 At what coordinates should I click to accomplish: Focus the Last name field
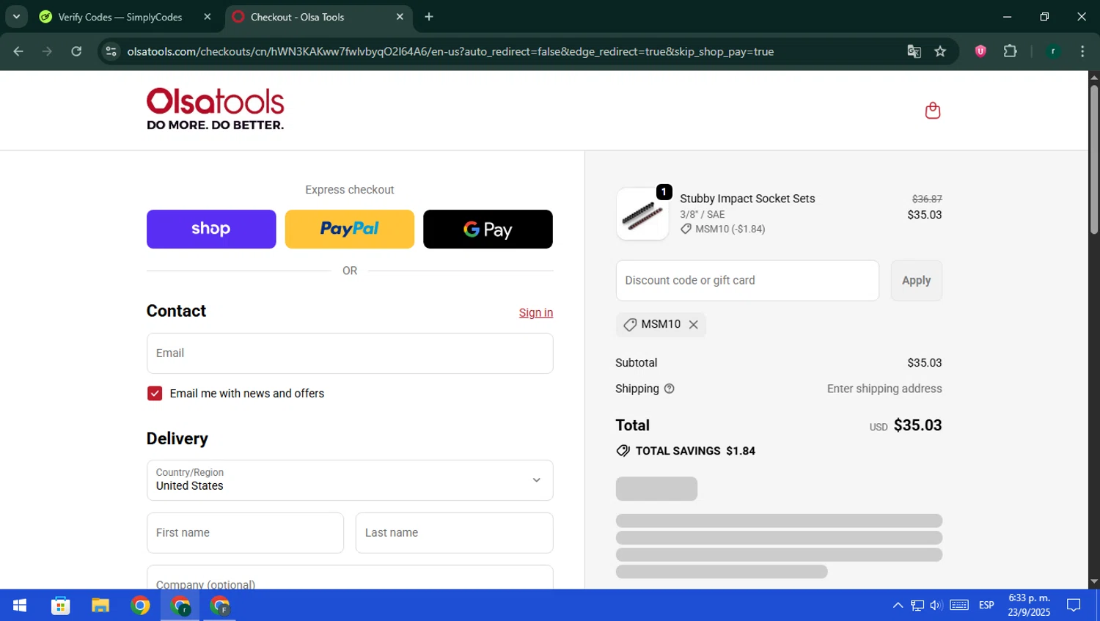[x=455, y=533]
